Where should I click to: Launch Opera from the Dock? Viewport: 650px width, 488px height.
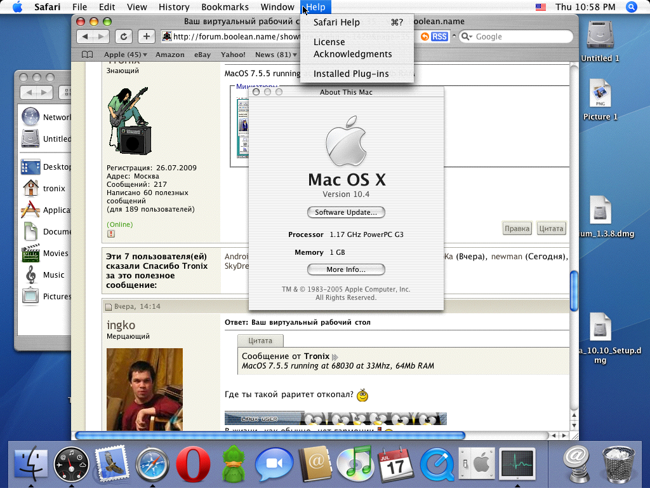click(194, 464)
